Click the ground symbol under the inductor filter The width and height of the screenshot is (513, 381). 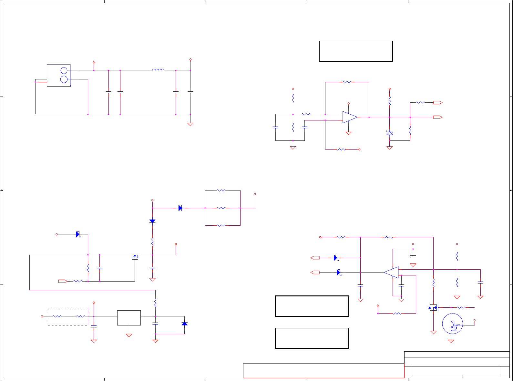coord(190,124)
